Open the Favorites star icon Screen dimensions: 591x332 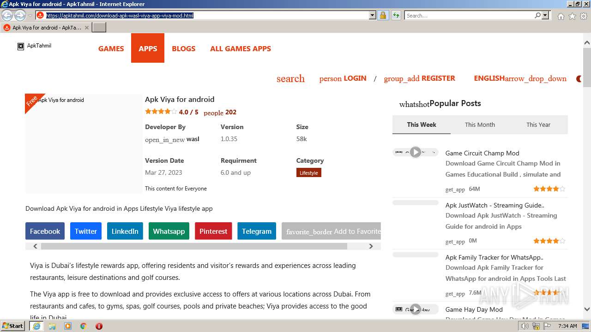click(x=572, y=16)
